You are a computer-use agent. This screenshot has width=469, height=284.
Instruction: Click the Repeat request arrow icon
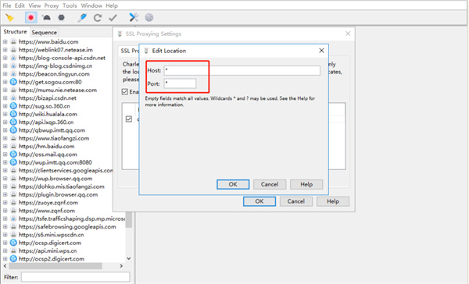[98, 18]
